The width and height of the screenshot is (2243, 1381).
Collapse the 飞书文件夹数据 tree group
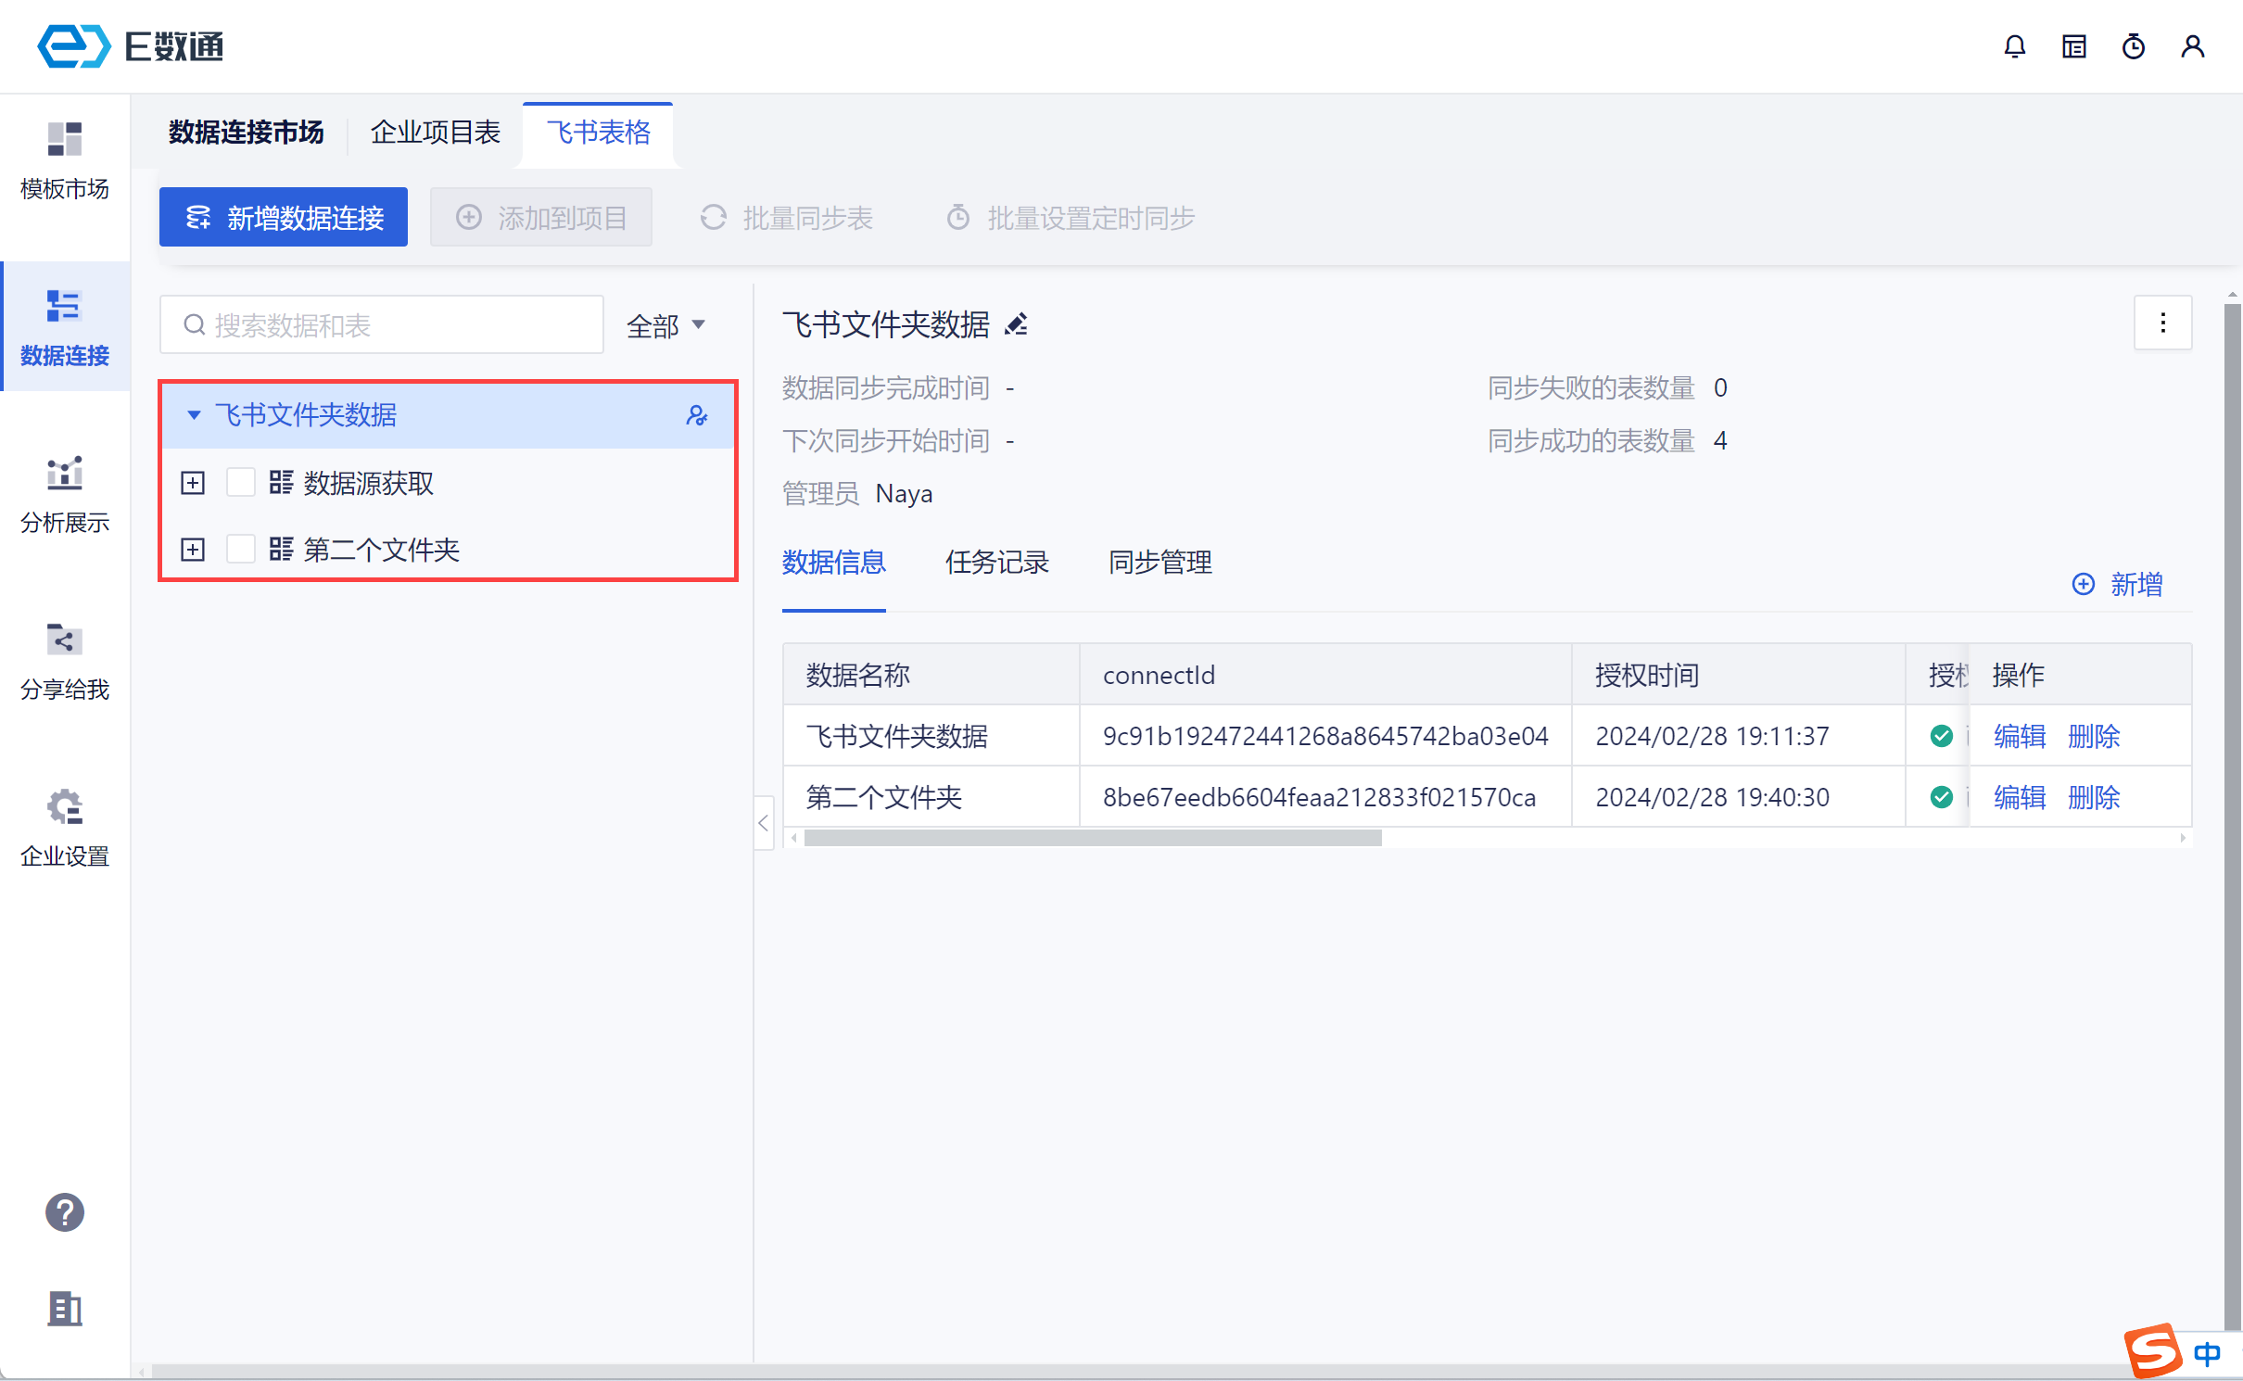194,415
